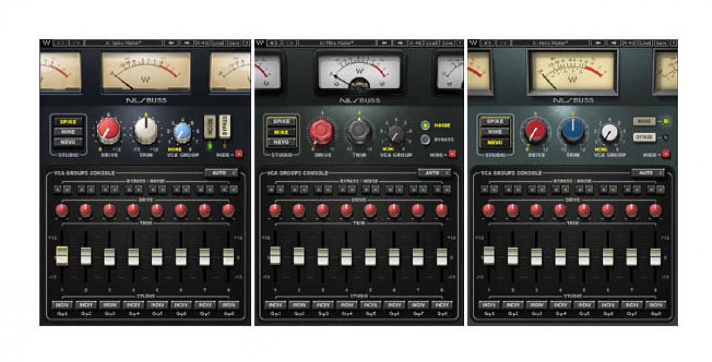Click redo arrow in Spike Master plugin toolbar
This screenshot has width=712, height=362.
tap(76, 43)
